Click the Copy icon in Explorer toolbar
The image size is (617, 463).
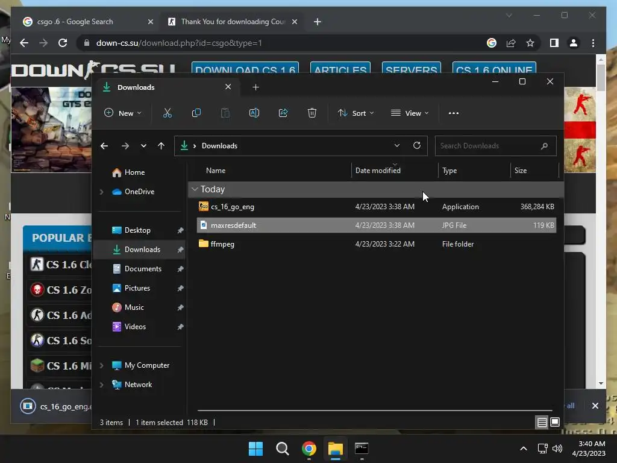pyautogui.click(x=196, y=113)
